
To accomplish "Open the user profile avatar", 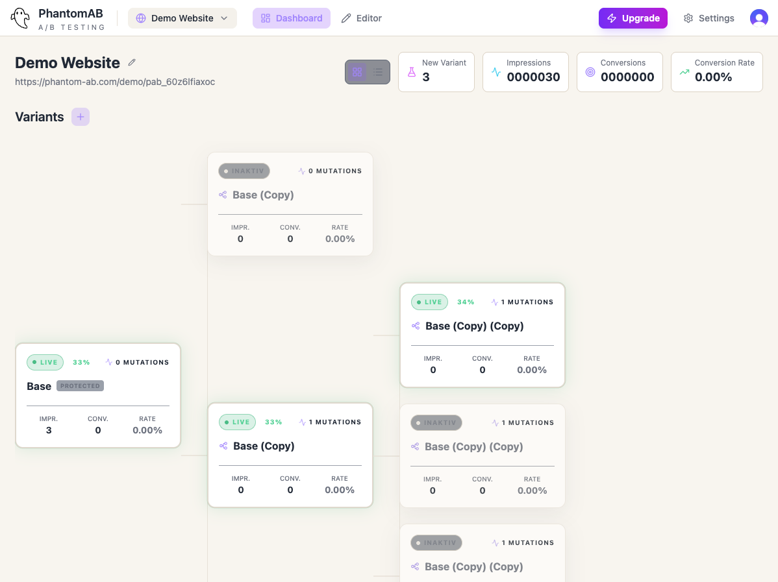I will click(x=759, y=18).
